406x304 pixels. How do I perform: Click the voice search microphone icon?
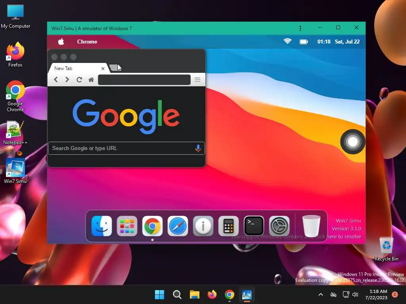click(198, 148)
